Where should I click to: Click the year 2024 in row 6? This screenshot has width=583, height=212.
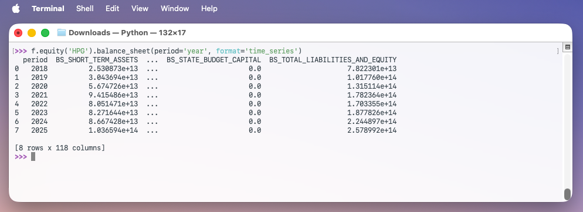pyautogui.click(x=39, y=122)
